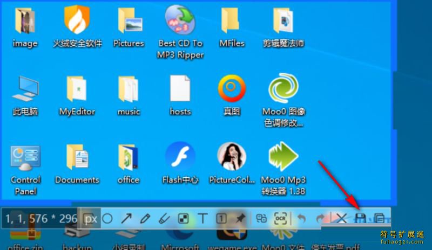The height and width of the screenshot is (250, 432).
Task: Select the Text tool
Action: pyautogui.click(x=202, y=218)
